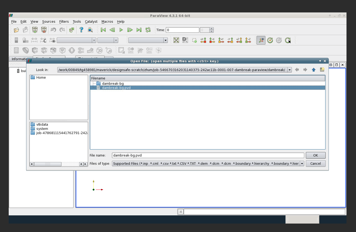Open the narrow component dropdown beside color-by

[108, 40]
